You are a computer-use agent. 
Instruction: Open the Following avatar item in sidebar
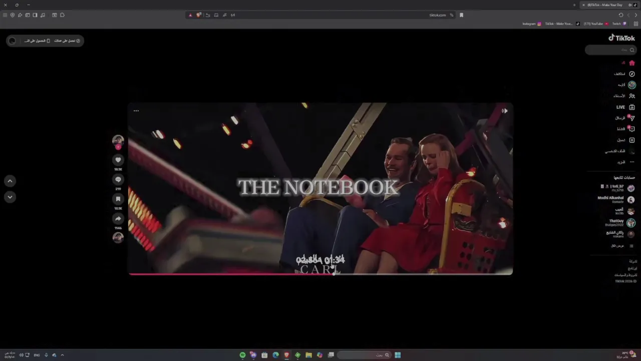tap(631, 85)
